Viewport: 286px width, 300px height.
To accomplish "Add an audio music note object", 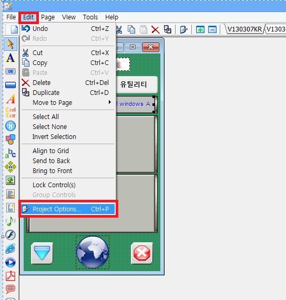I will (11, 221).
